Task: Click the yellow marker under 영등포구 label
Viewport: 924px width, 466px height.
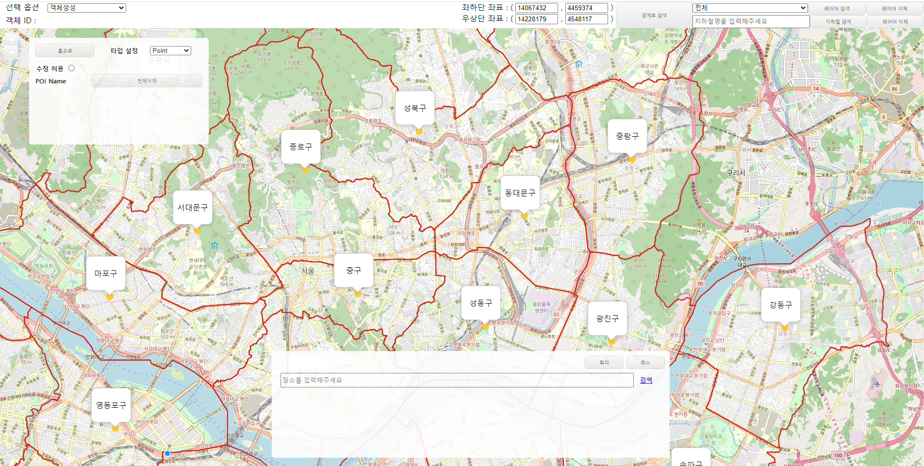Action: click(x=115, y=428)
